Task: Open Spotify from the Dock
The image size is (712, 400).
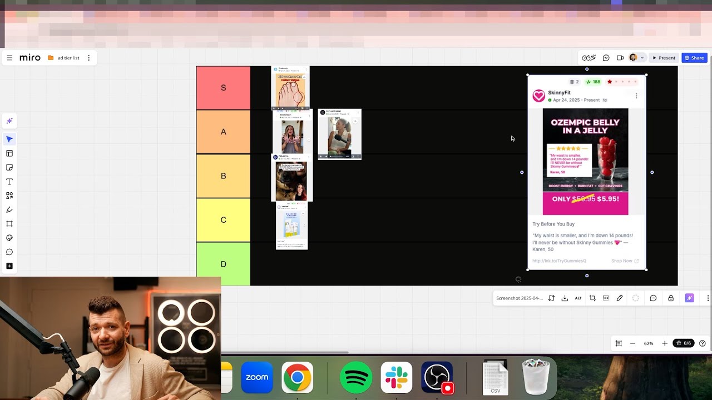Action: click(x=356, y=378)
